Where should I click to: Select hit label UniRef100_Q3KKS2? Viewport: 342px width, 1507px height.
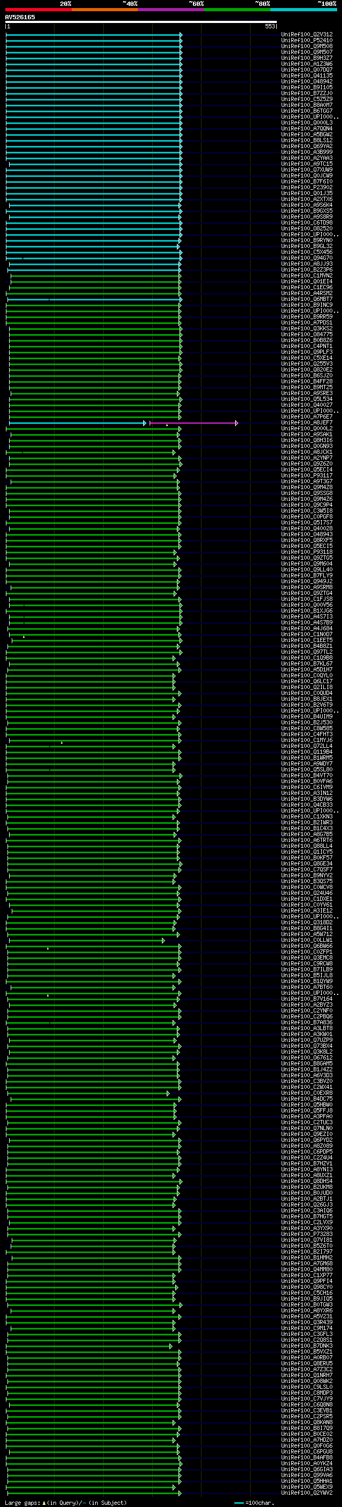(x=307, y=328)
